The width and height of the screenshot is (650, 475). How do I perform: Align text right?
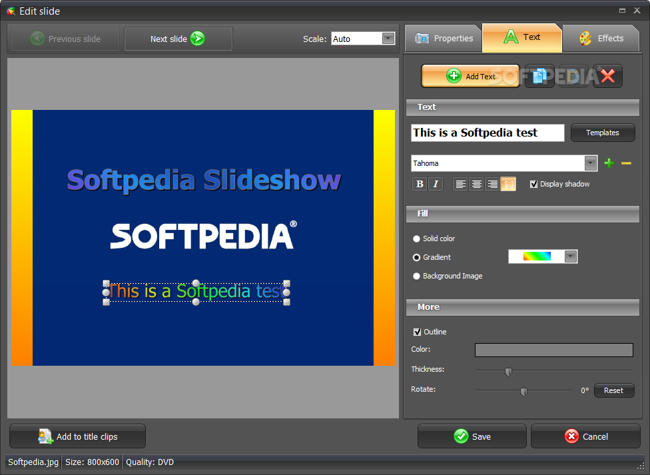[492, 184]
